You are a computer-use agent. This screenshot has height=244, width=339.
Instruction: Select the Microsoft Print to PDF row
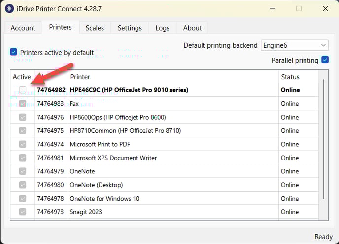172,144
